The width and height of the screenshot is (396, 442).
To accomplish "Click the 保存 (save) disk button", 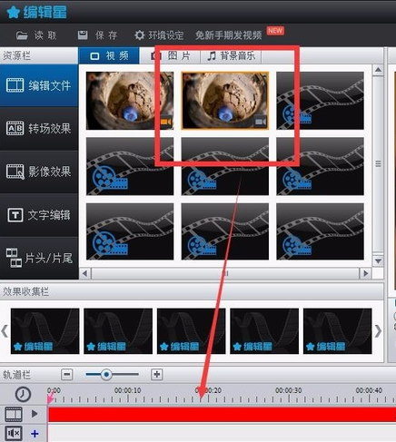I will tap(97, 35).
